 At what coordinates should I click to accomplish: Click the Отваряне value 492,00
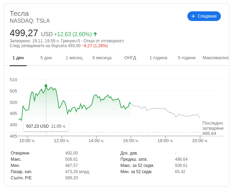[71, 153]
